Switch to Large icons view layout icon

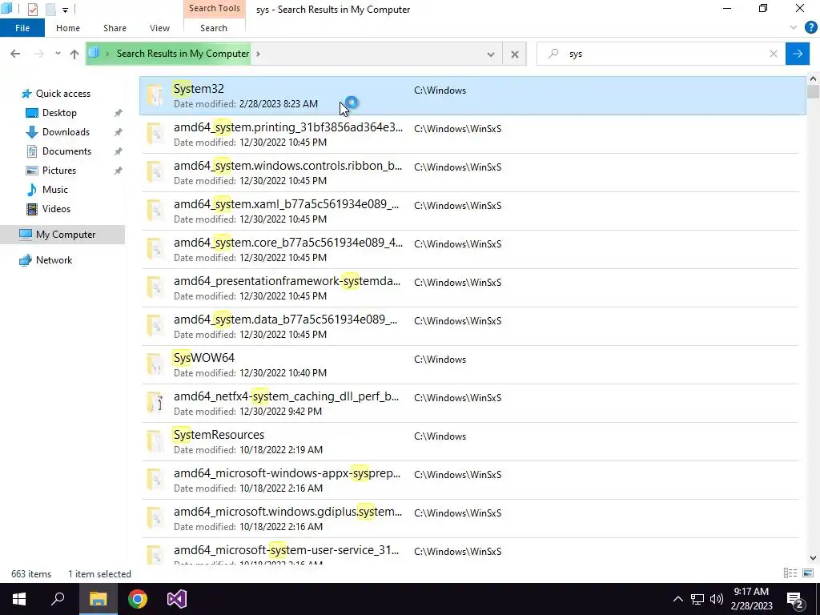808,573
